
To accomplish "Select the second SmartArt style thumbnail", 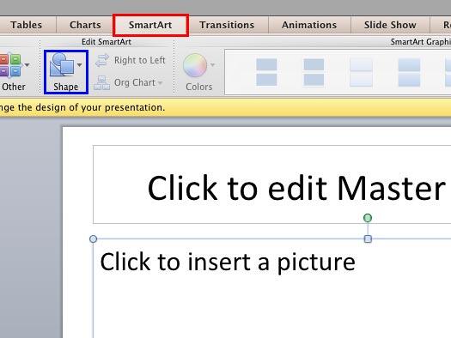I will (314, 72).
